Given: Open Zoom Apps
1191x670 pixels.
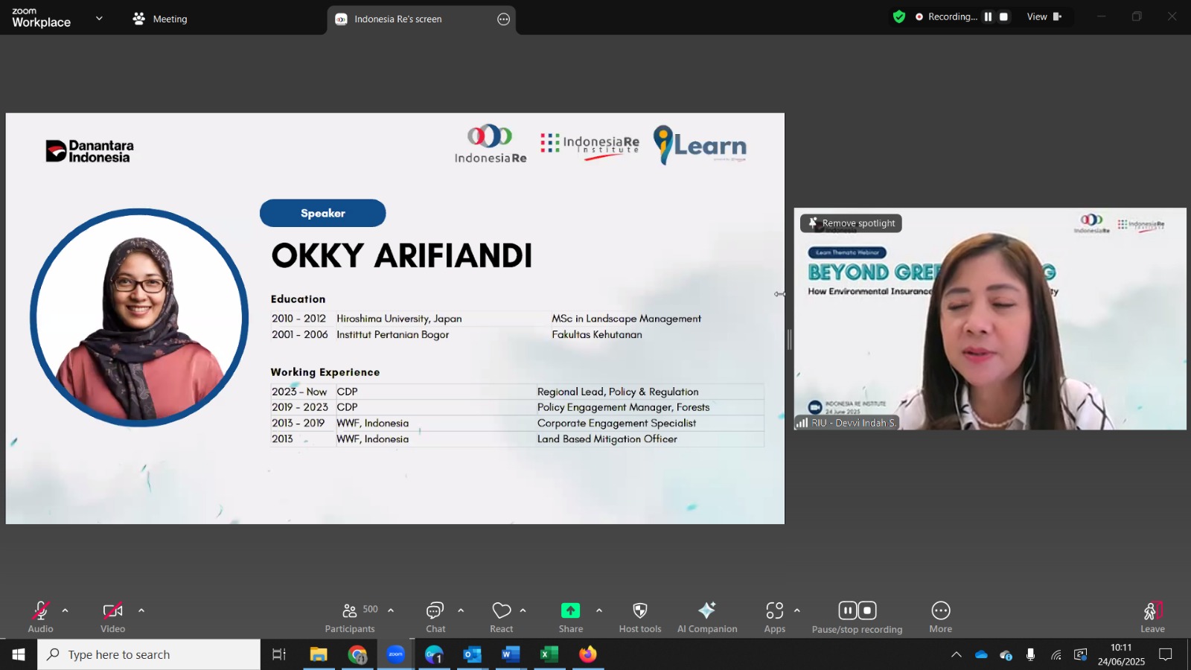Looking at the screenshot, I should pos(775,617).
